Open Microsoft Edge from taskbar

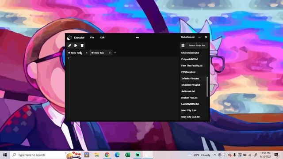(117, 155)
